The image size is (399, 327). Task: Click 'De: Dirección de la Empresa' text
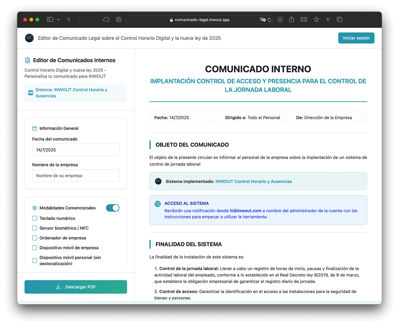324,118
